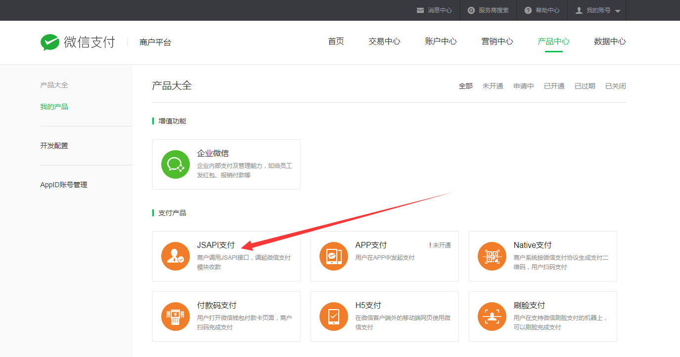The image size is (680, 357).
Task: Click the 付款码支付 product title
Action: [x=217, y=305]
